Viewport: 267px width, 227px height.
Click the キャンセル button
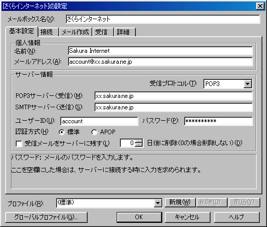pyautogui.click(x=187, y=217)
